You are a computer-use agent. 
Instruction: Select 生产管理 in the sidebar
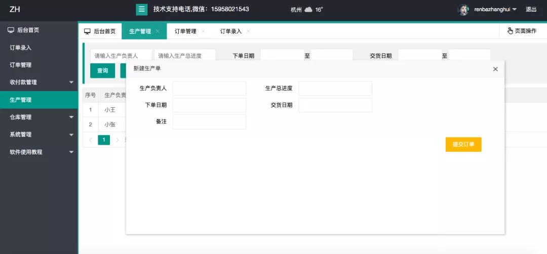38,100
